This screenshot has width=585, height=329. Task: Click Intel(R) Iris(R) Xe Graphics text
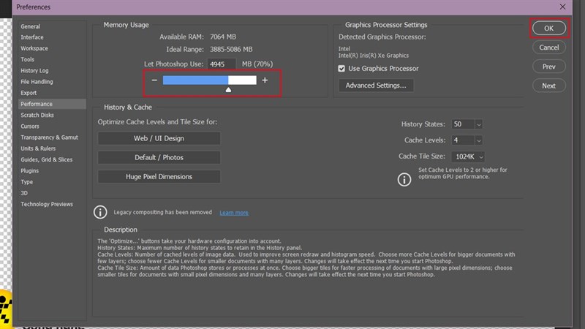click(374, 56)
